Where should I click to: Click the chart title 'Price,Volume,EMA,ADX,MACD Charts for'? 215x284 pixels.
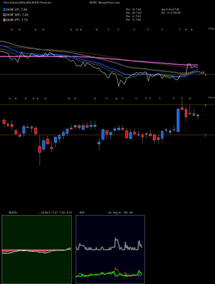pos(28,3)
